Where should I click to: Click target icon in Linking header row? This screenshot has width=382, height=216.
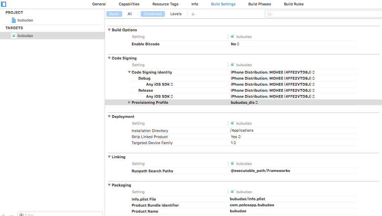(x=232, y=164)
